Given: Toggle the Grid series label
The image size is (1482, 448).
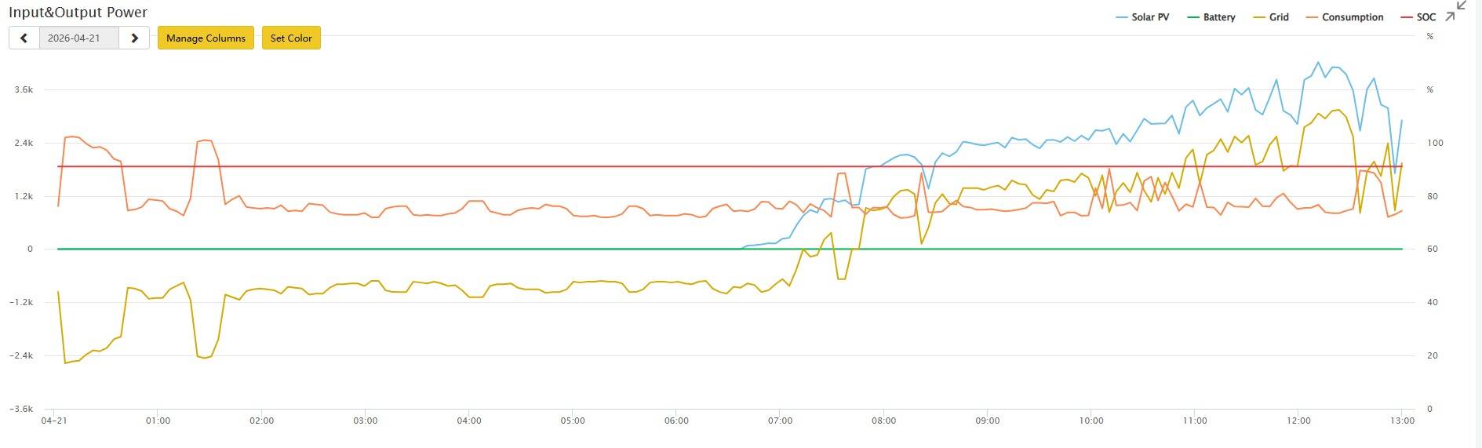Looking at the screenshot, I should click(1279, 17).
